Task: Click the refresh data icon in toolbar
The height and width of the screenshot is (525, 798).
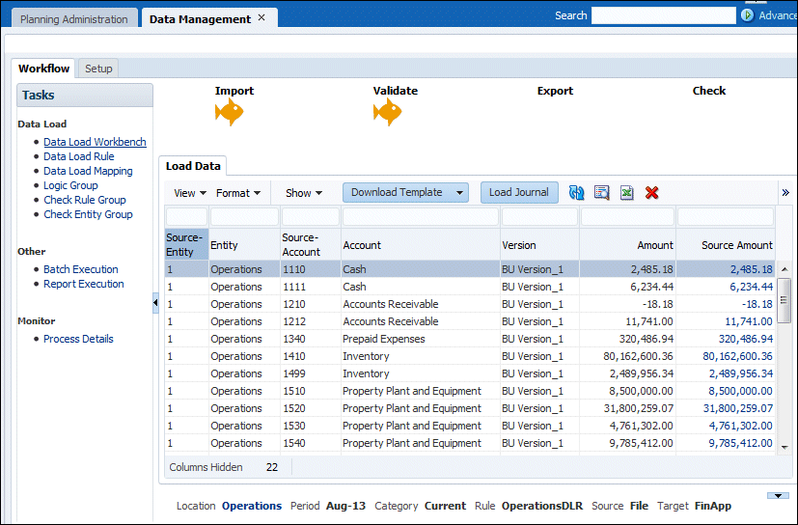Action: pos(577,193)
